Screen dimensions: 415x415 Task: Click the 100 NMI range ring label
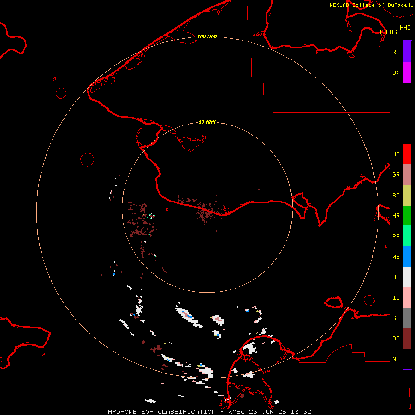pos(207,36)
